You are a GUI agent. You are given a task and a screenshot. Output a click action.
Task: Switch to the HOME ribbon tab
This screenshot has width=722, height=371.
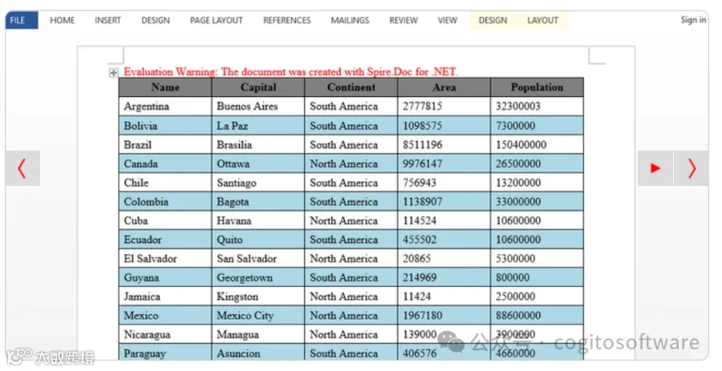tap(62, 20)
